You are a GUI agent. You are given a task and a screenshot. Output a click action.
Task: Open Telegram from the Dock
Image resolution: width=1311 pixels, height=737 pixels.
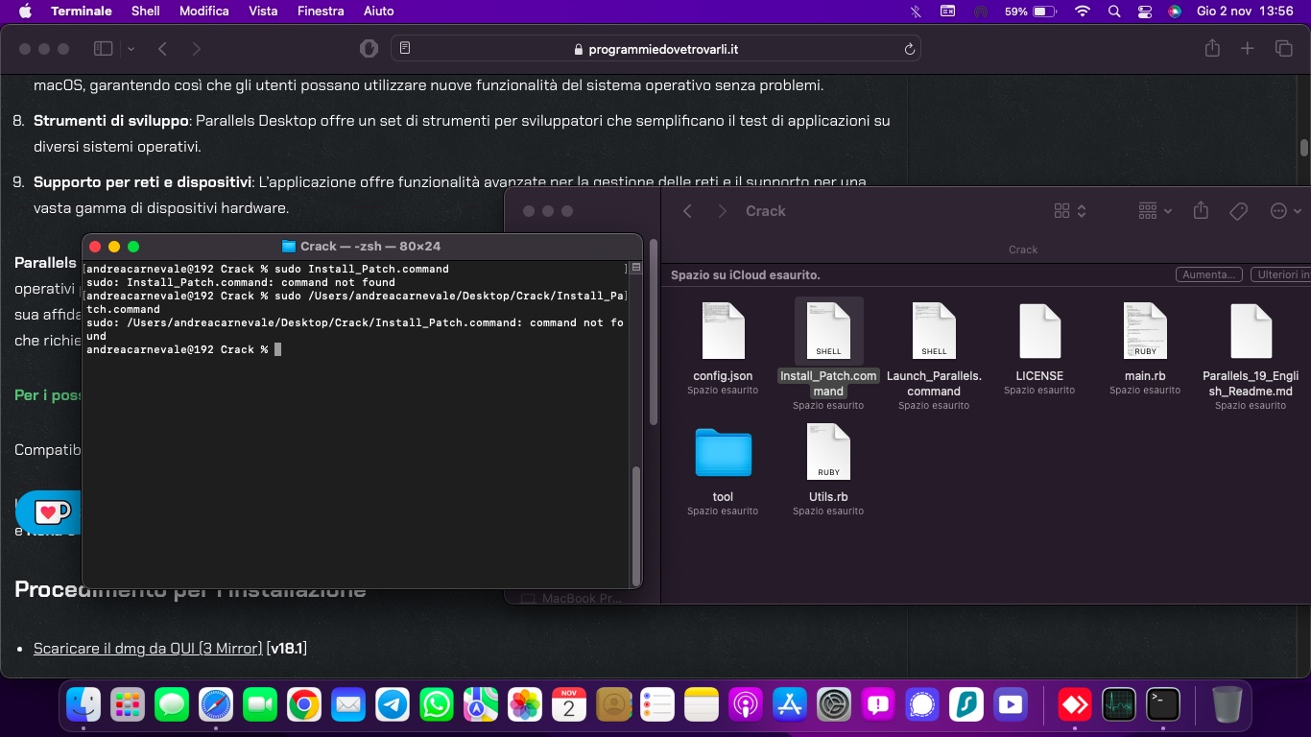tap(392, 705)
